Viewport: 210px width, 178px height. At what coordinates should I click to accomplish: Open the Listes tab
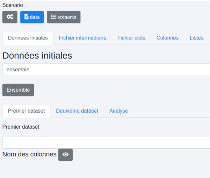click(196, 38)
